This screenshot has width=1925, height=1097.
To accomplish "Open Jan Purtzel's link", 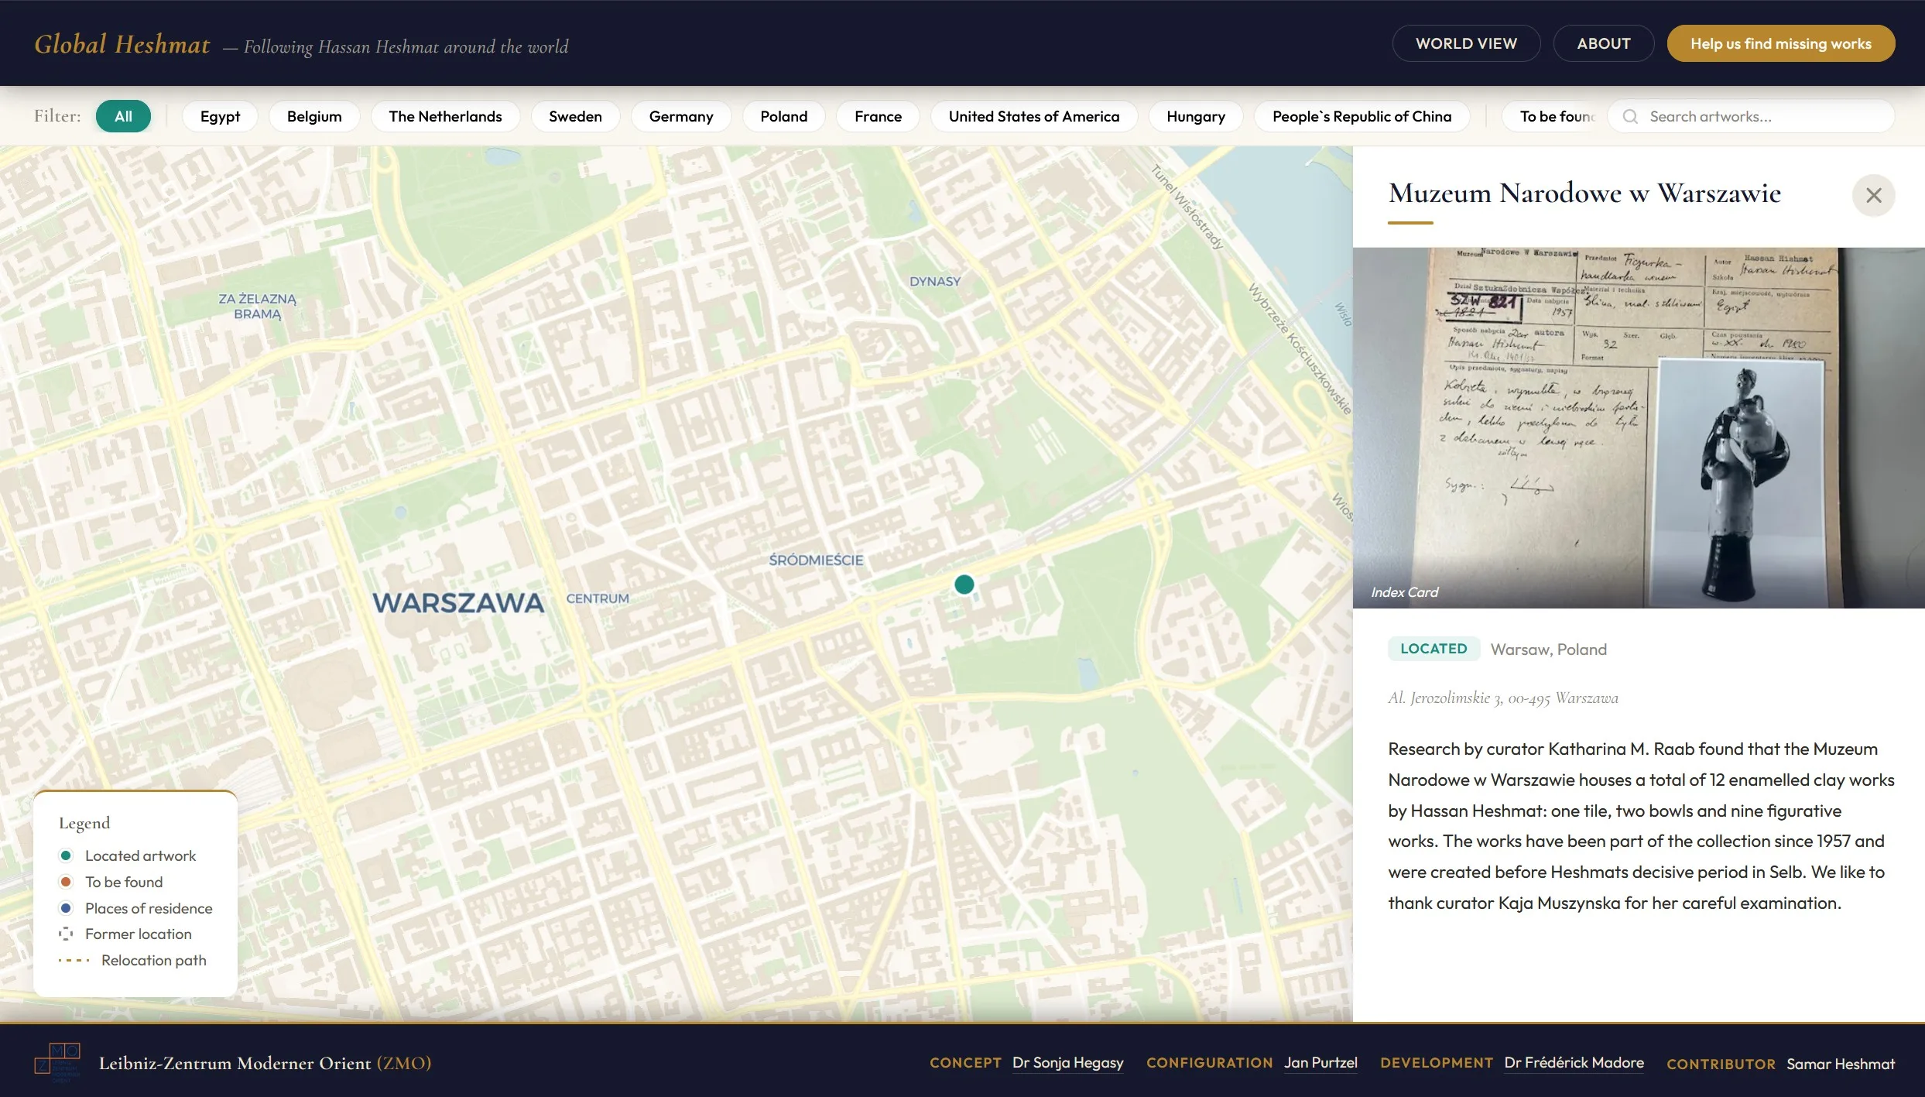I will (x=1320, y=1063).
